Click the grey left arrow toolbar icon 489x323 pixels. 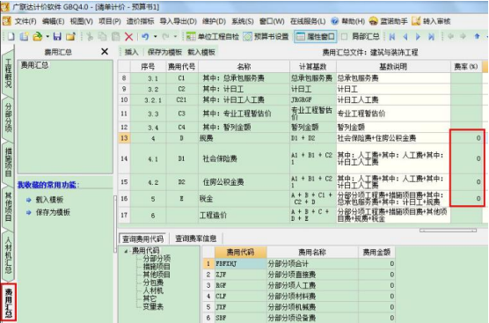[450, 36]
